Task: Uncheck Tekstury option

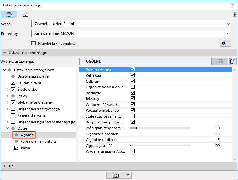Action: pos(133,99)
